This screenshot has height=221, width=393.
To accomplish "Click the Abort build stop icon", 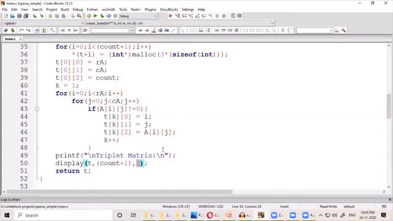I will tap(115, 16).
